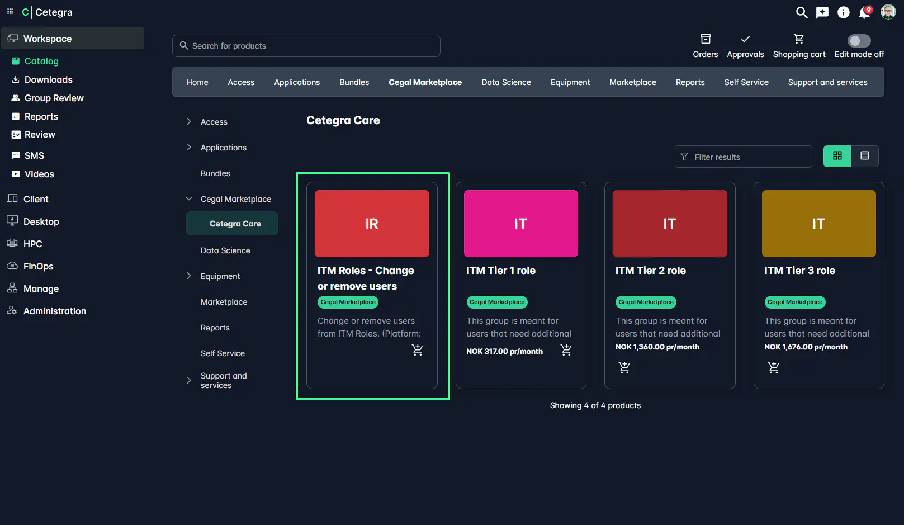This screenshot has width=904, height=525.
Task: Open the Orders icon
Action: [705, 45]
